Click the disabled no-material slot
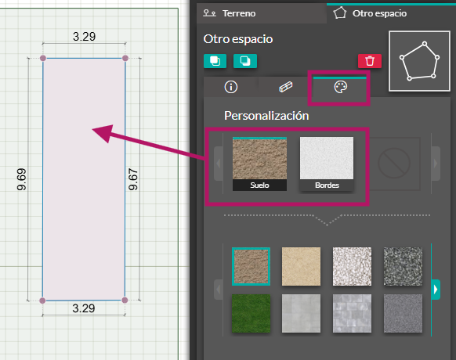 click(x=394, y=164)
